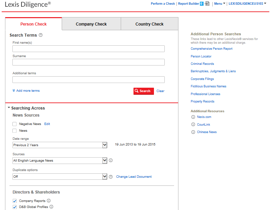Click into the First name(s) field
The image size is (271, 210).
pos(89,49)
